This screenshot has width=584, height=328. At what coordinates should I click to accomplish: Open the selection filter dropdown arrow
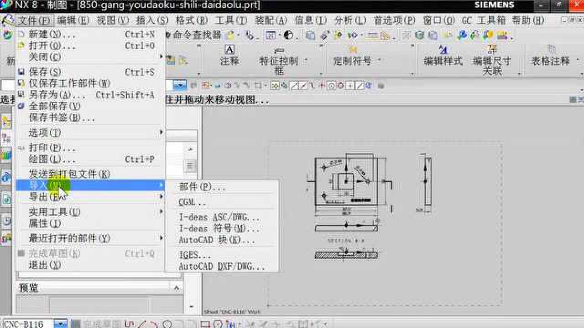pos(181,85)
